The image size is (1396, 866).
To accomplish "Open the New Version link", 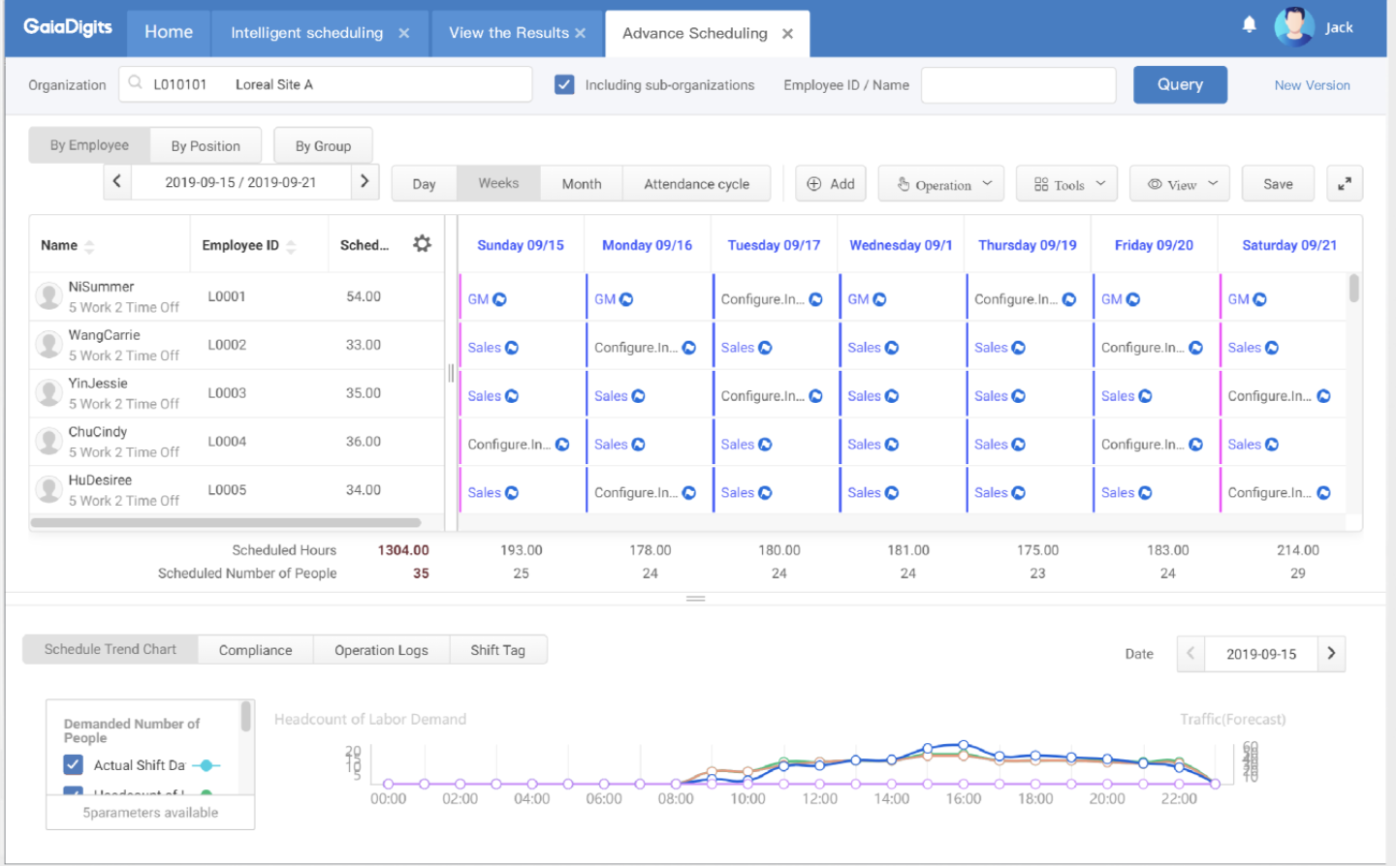I will pyautogui.click(x=1312, y=85).
